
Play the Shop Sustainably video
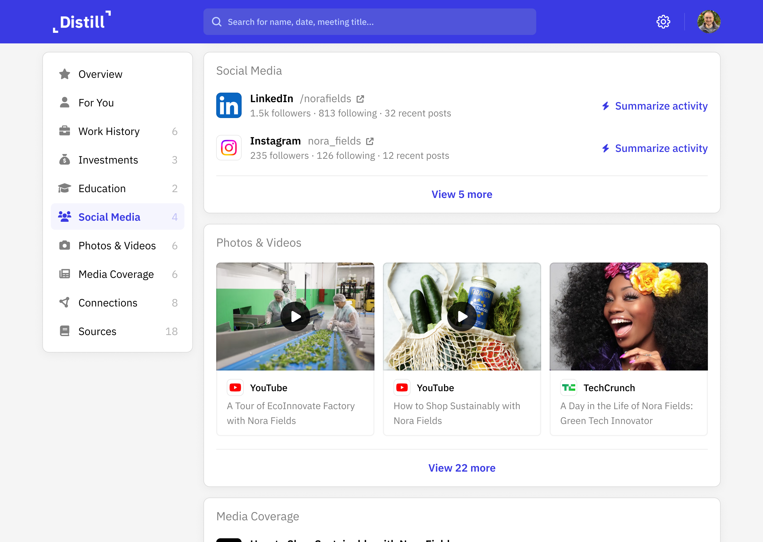(462, 317)
